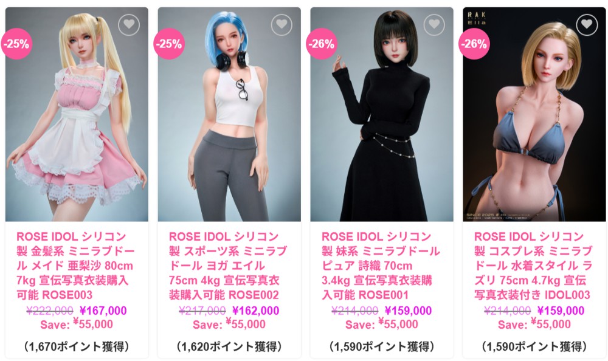The image size is (608, 361).
Task: Open IDOL003 product title link
Action: click(x=533, y=266)
